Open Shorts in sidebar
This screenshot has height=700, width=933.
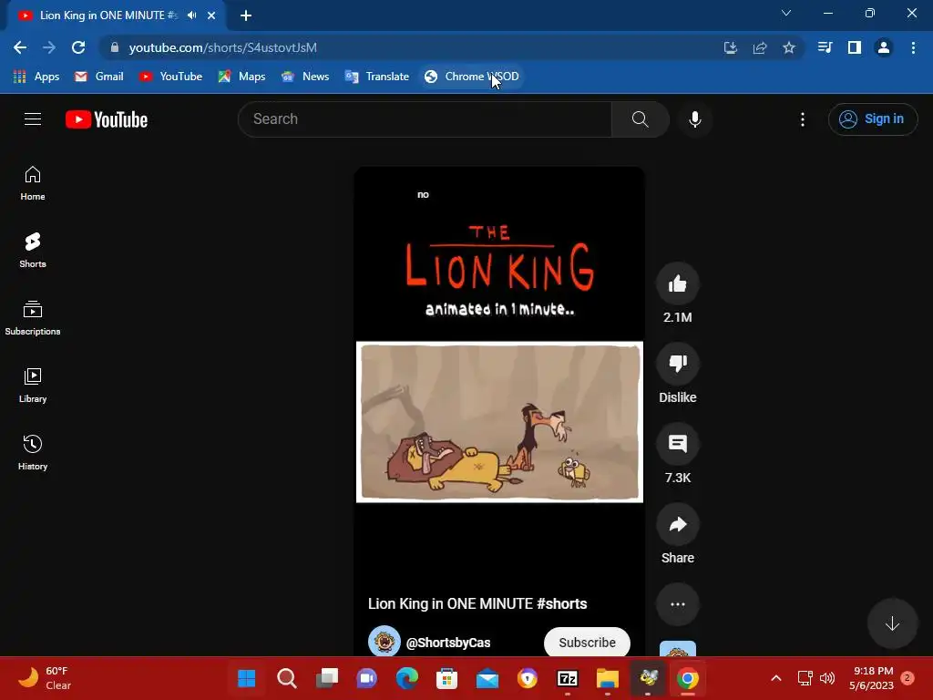coord(33,251)
